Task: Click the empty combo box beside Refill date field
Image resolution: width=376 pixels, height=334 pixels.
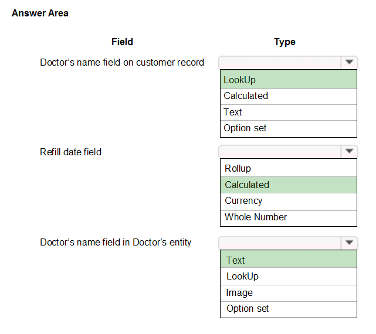Action: (280, 151)
